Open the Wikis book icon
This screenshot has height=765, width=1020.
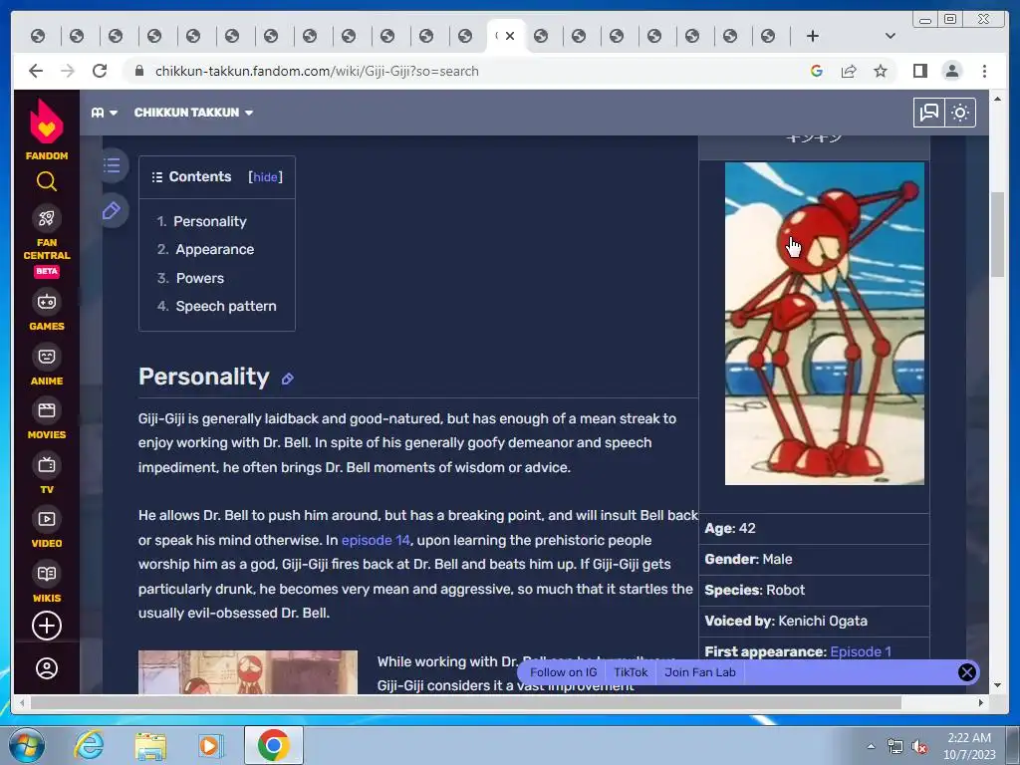[46, 574]
